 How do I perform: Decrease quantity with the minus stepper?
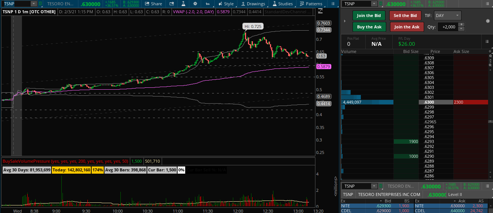[461, 29]
